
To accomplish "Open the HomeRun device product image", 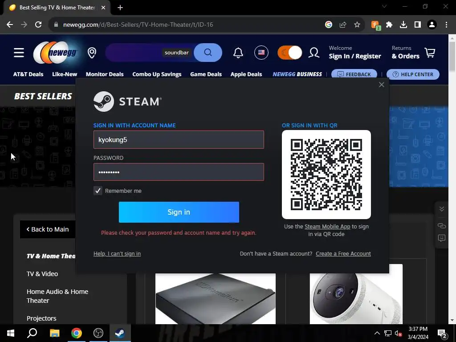I will pyautogui.click(x=216, y=298).
